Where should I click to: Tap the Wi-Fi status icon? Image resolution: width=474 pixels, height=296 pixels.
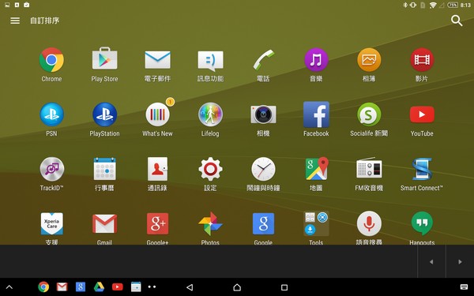433,6
